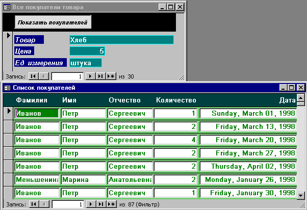307x210 pixels.
Task: Click the Товар label
Action: click(x=29, y=40)
